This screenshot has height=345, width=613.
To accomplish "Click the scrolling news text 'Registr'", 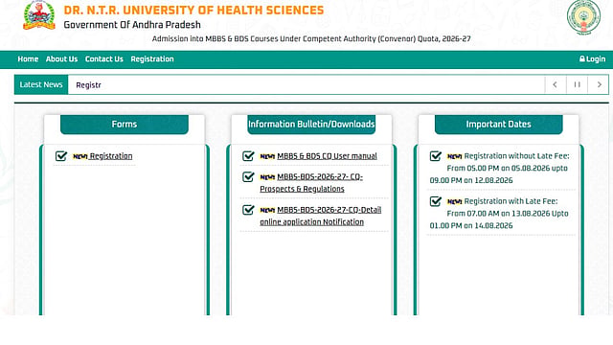I will click(x=88, y=85).
